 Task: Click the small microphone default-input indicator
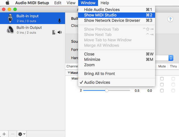59,21
